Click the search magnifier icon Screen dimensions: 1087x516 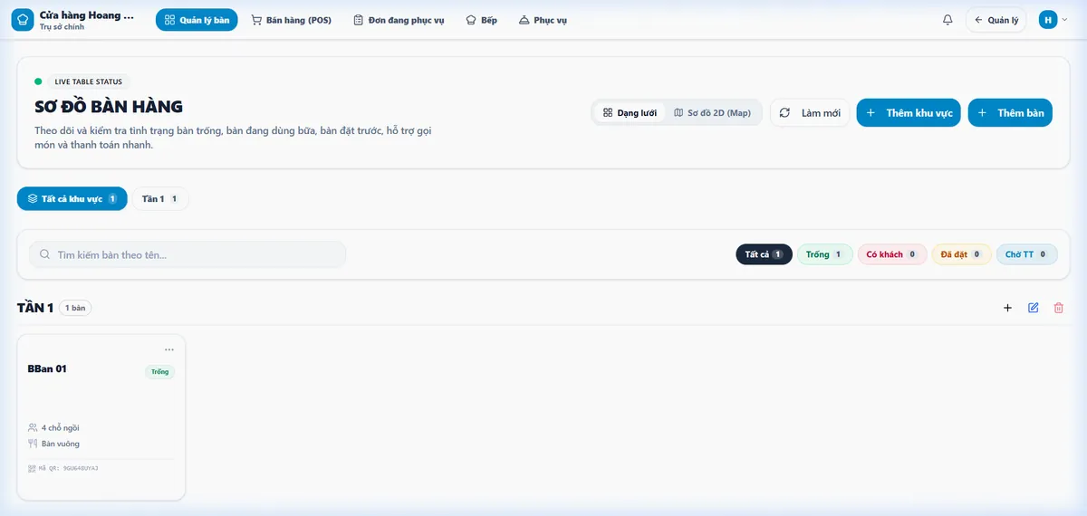[44, 255]
